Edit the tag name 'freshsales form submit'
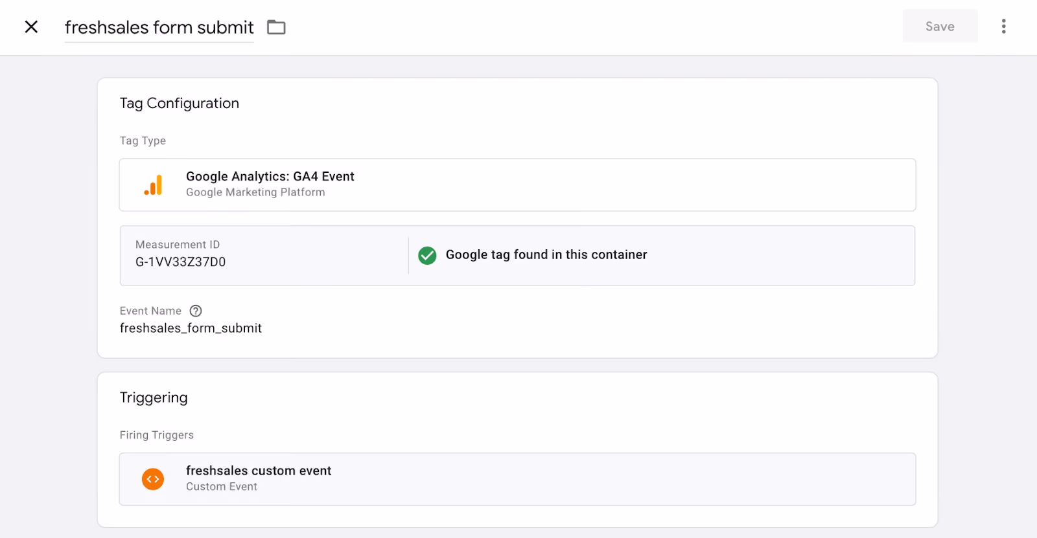 pyautogui.click(x=159, y=27)
